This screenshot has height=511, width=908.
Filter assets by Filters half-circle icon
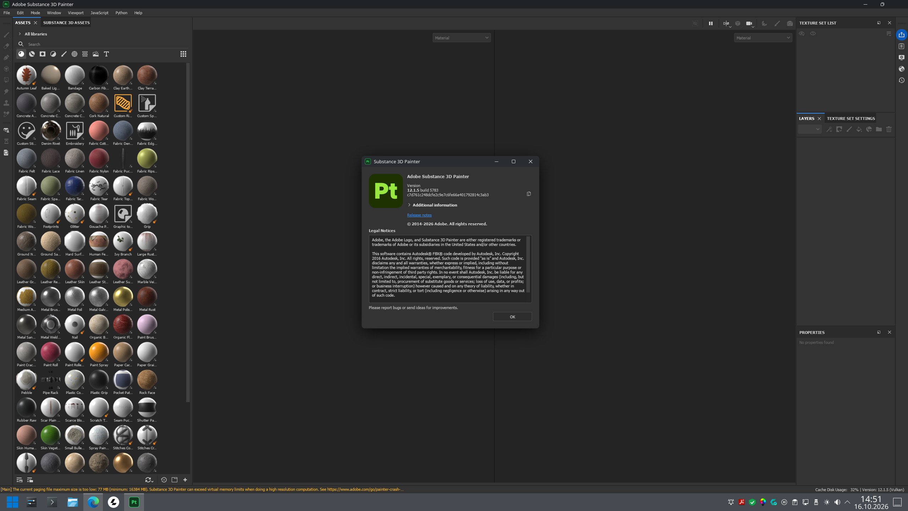tap(53, 54)
